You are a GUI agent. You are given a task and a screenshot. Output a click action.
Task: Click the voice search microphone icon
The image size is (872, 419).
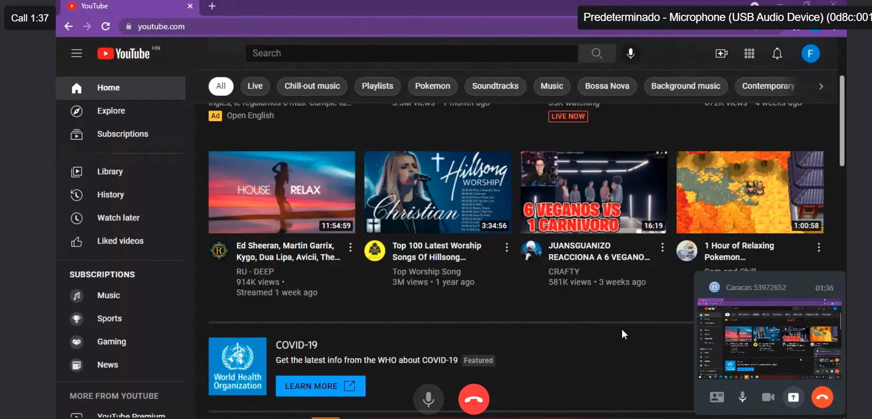pyautogui.click(x=630, y=53)
